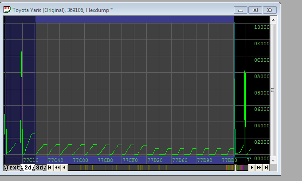
Task: Step one position left in hexdump
Action: click(64, 168)
